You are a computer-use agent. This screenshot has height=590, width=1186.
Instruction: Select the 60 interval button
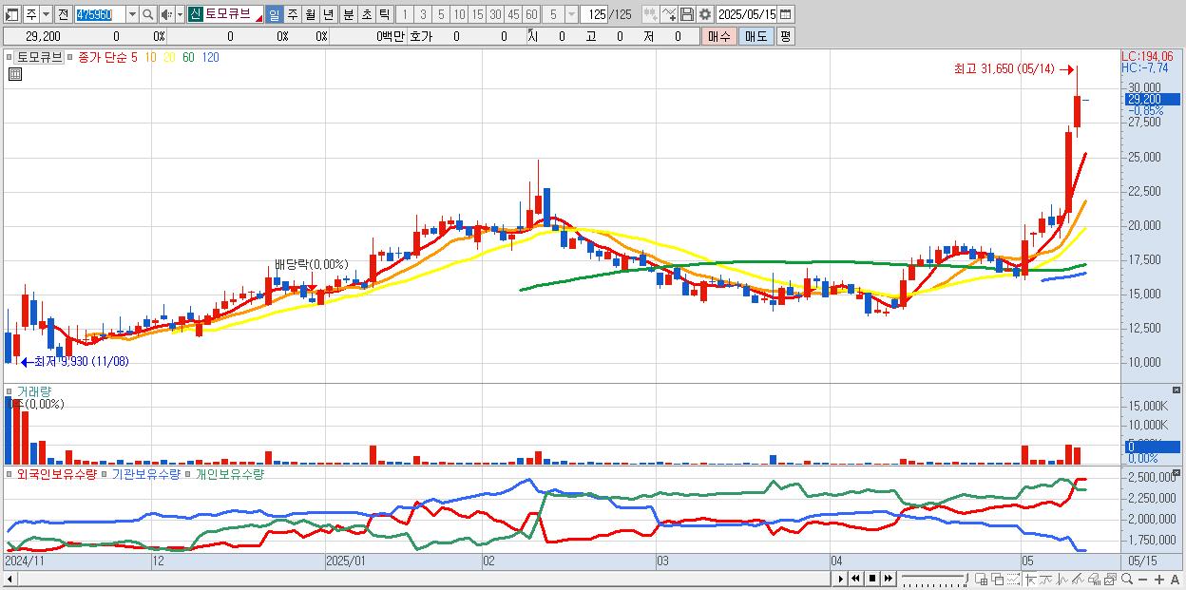[x=531, y=14]
